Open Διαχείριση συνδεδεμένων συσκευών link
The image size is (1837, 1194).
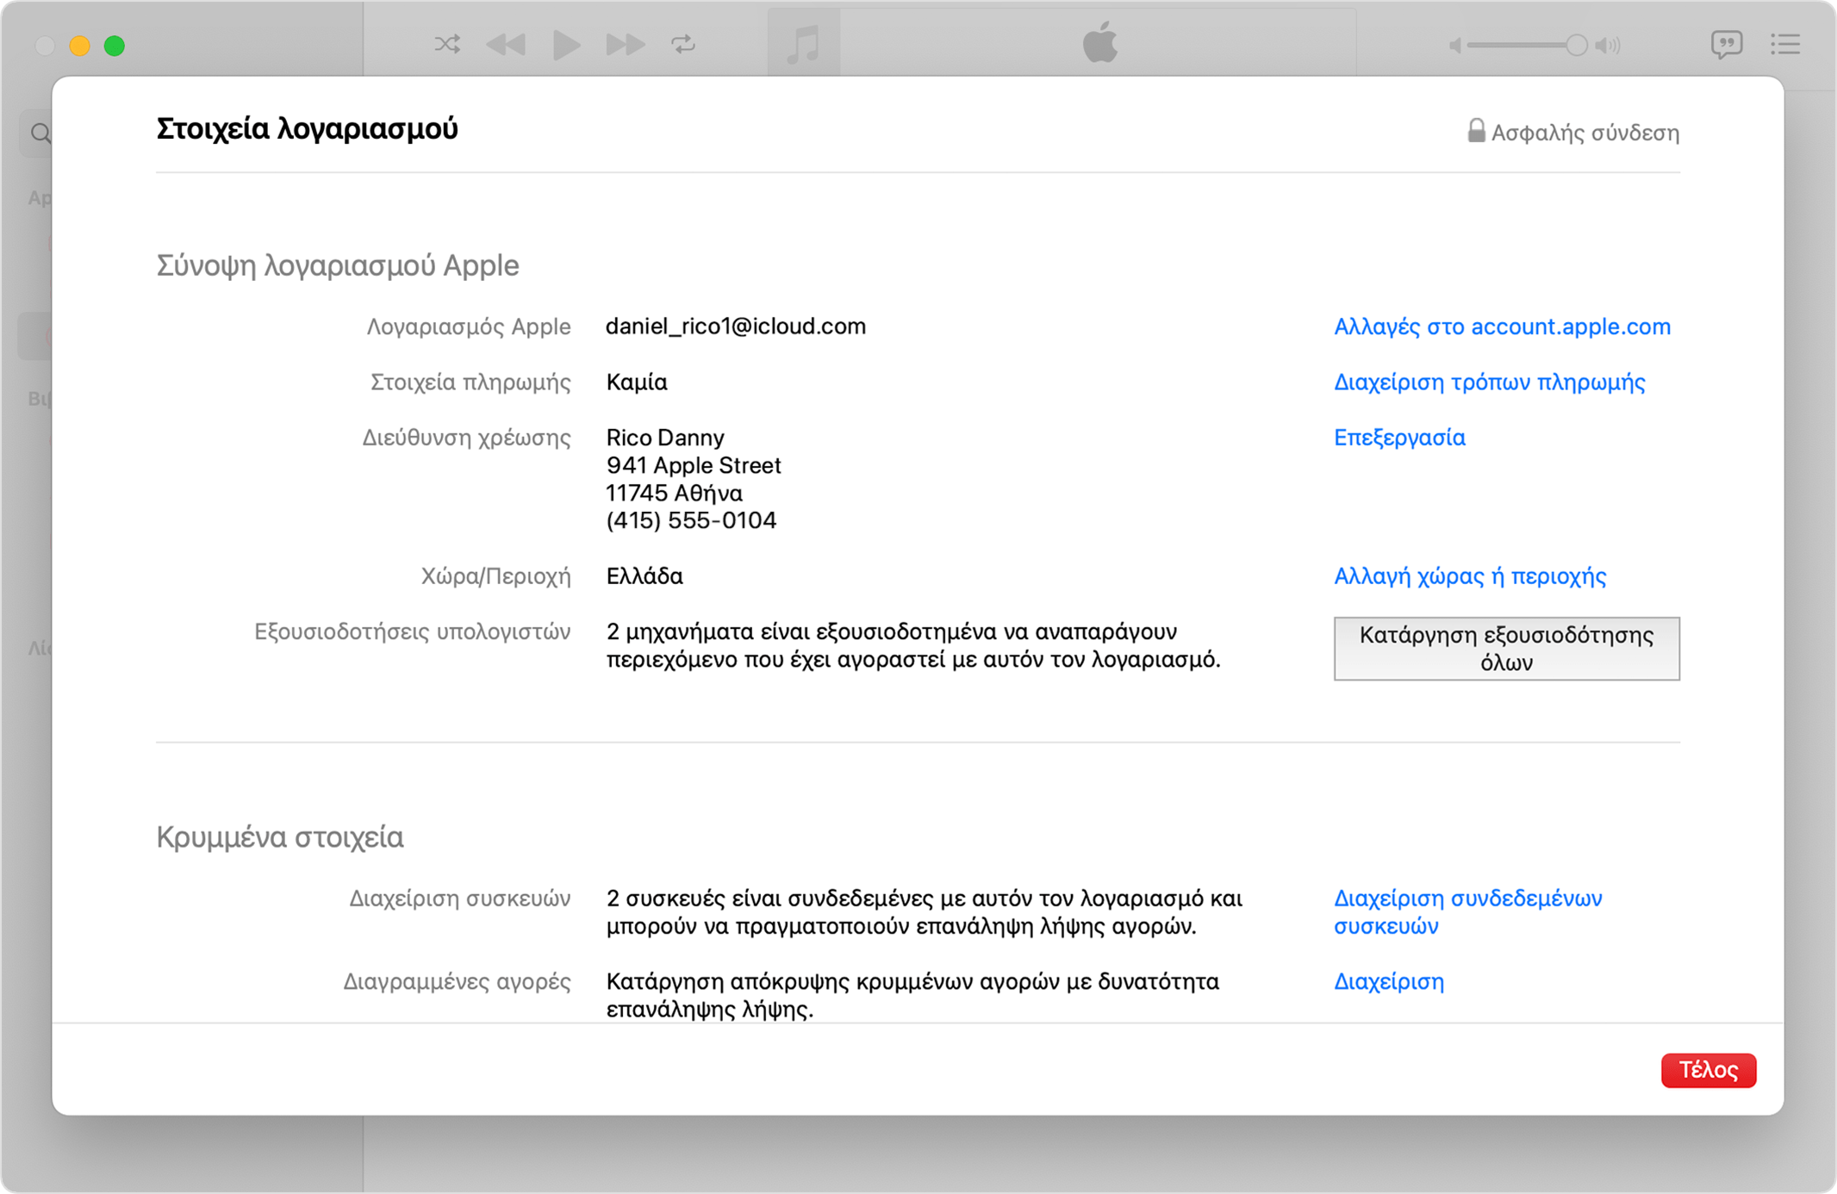click(x=1468, y=912)
